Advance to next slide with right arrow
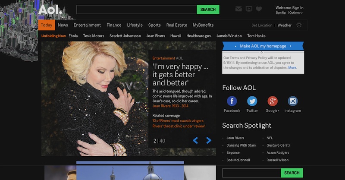345x180 pixels. (x=209, y=140)
